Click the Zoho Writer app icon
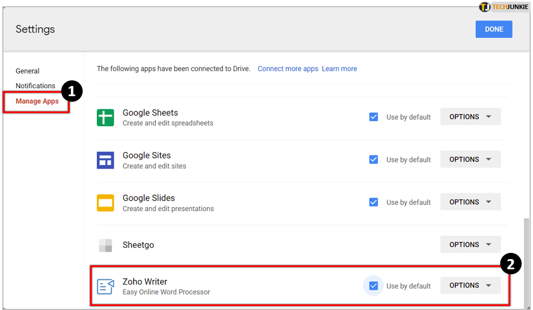This screenshot has height=310, width=533. coord(105,286)
